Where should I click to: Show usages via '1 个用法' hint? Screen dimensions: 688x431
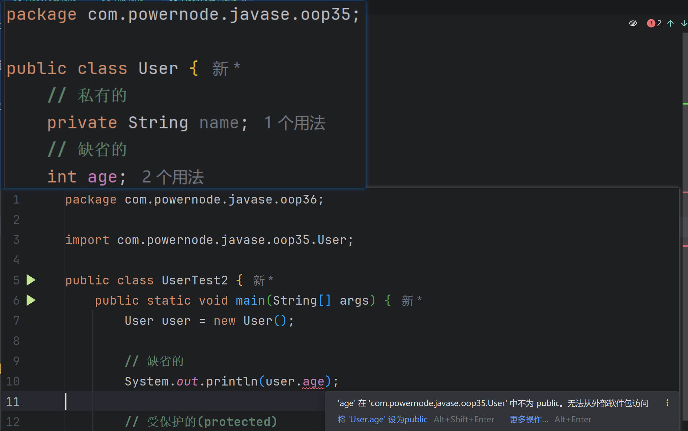pos(294,123)
